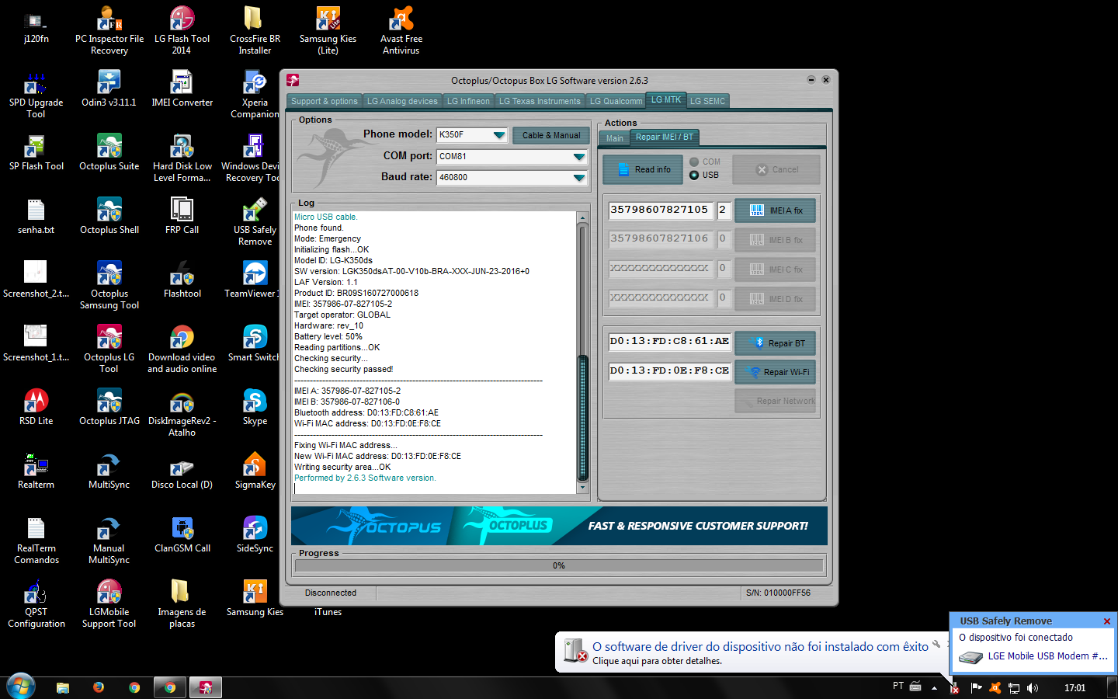Image resolution: width=1118 pixels, height=699 pixels.
Task: Open the PC Inspector File Recovery icon
Action: (x=109, y=30)
